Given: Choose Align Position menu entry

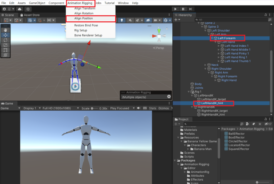Looking at the screenshot, I should [83, 18].
